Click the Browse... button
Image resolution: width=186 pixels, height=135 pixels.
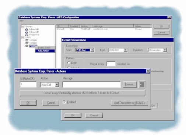pyautogui.click(x=130, y=84)
